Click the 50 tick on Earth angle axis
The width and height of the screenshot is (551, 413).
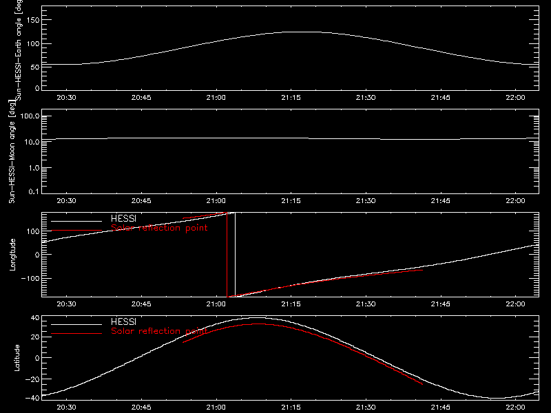(x=35, y=67)
